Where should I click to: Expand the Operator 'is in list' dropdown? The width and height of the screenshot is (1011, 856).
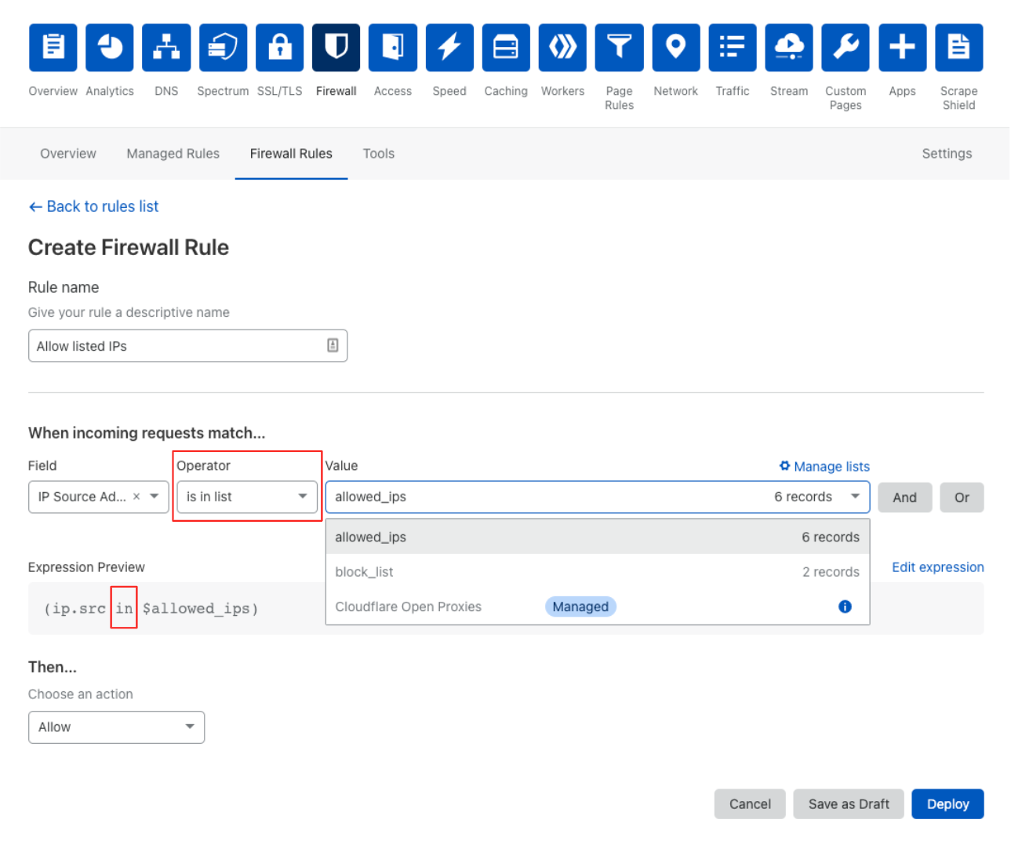[246, 497]
